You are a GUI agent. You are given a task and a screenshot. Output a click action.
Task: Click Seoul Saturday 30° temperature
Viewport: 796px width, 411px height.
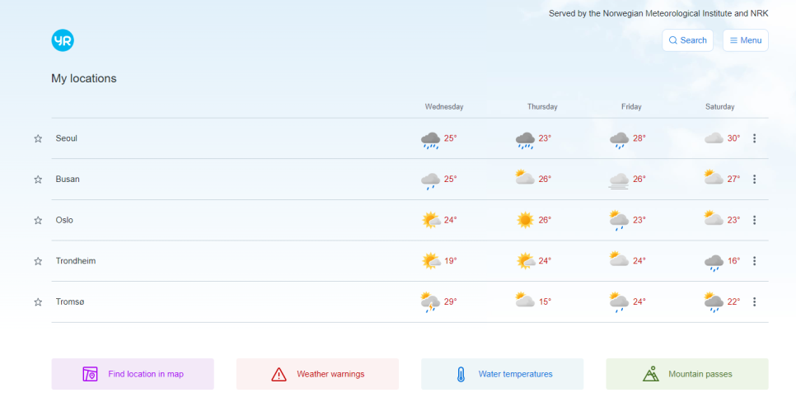pos(734,138)
